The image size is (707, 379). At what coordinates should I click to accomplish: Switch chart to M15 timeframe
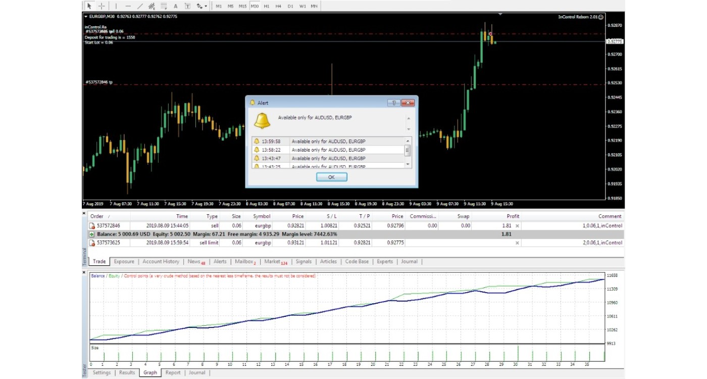coord(242,6)
